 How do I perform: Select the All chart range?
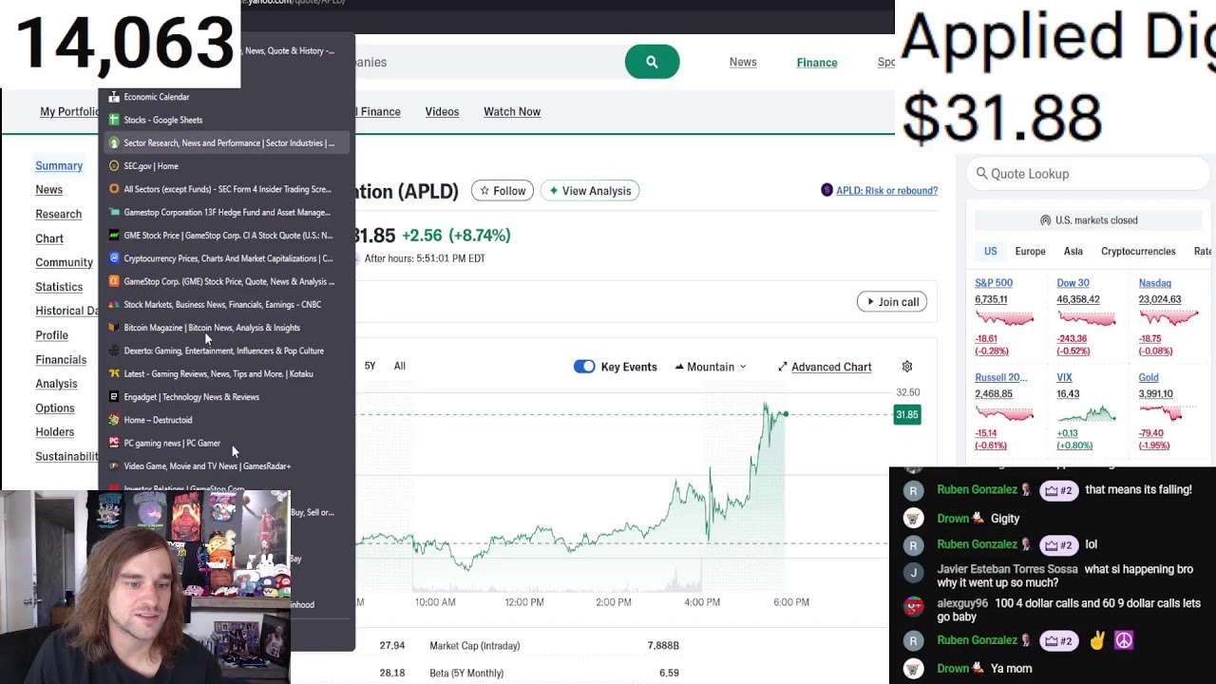tap(400, 366)
